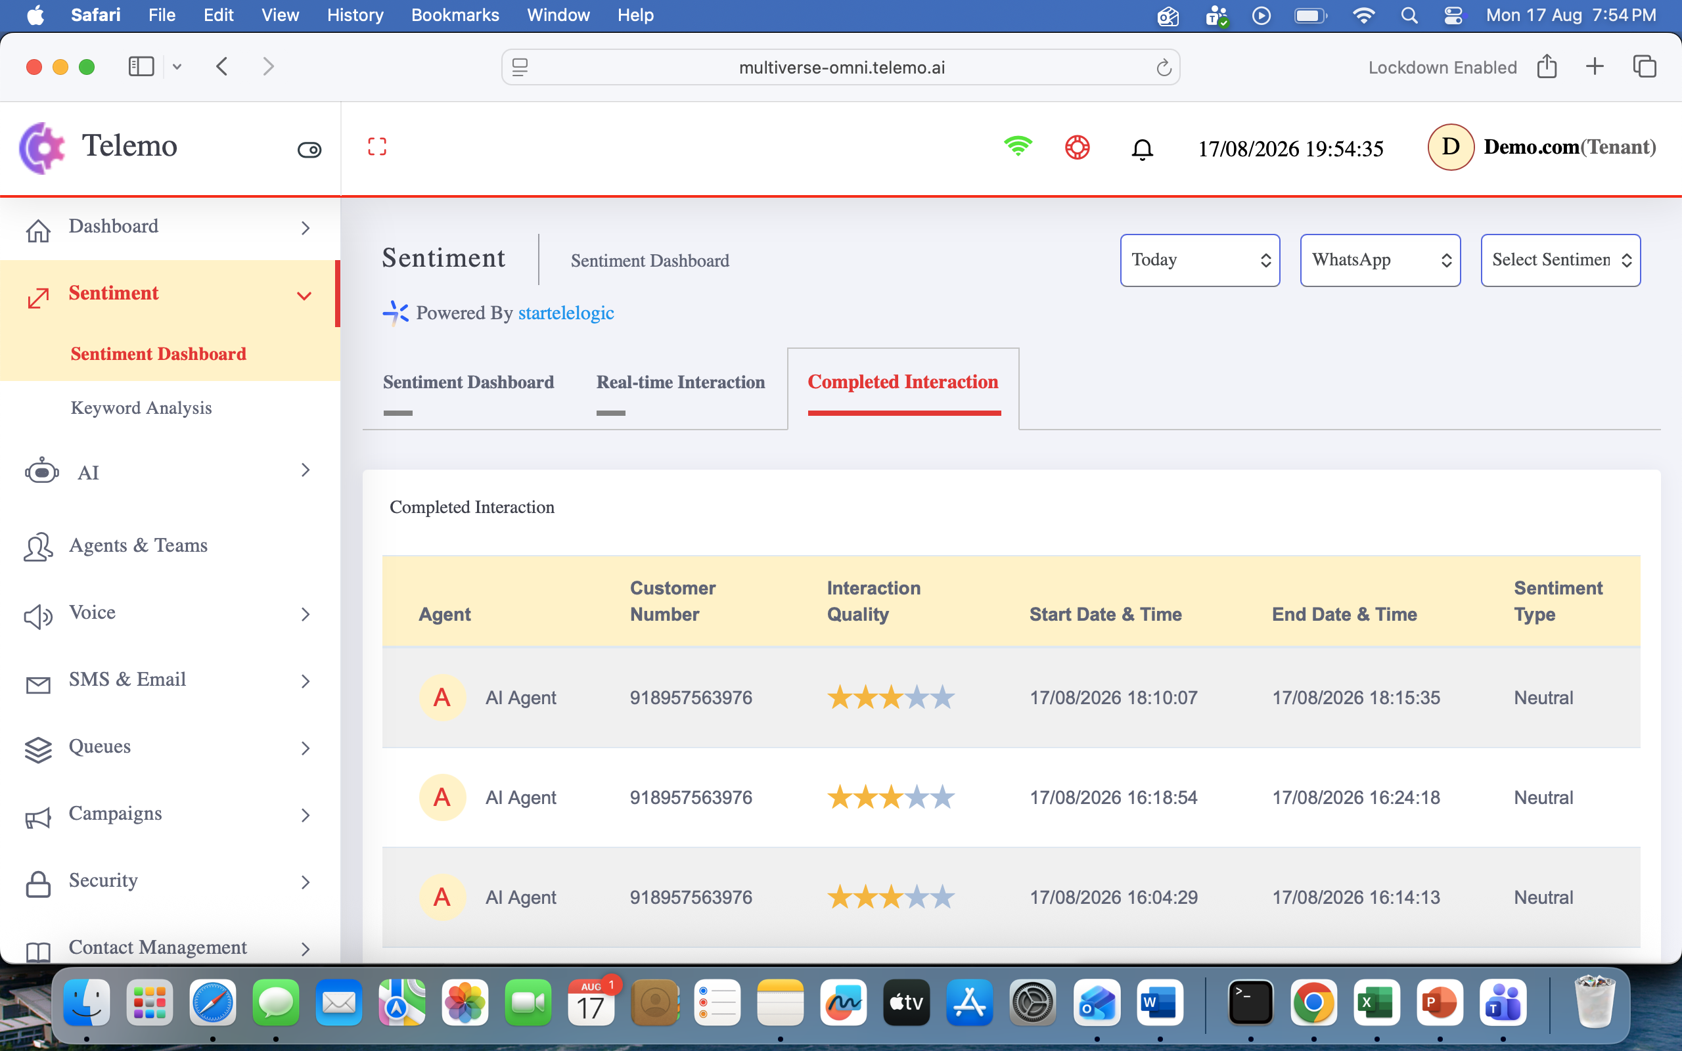This screenshot has height=1051, width=1682.
Task: Open the History menu
Action: 355,15
